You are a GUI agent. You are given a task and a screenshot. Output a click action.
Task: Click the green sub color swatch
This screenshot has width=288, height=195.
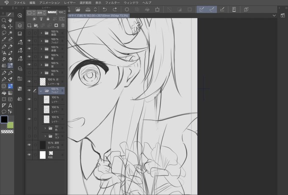pos(10,125)
